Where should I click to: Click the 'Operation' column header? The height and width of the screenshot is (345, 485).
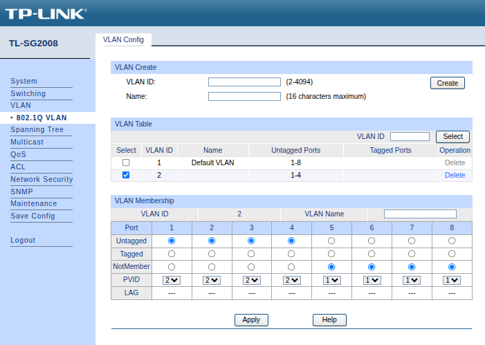(x=455, y=150)
